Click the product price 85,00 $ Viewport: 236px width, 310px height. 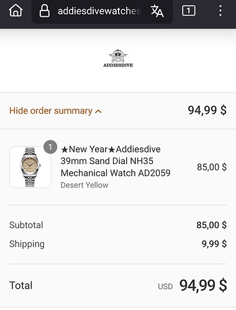tap(212, 167)
